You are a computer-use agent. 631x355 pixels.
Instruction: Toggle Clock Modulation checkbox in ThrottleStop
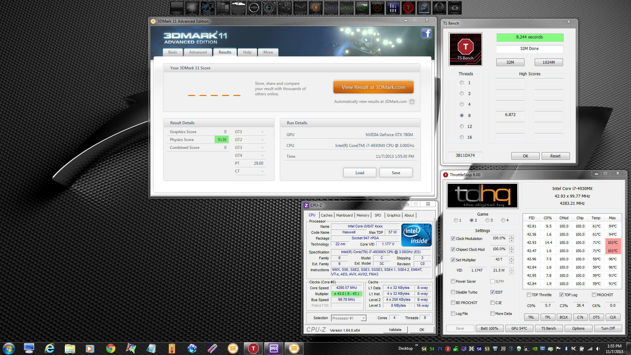453,239
